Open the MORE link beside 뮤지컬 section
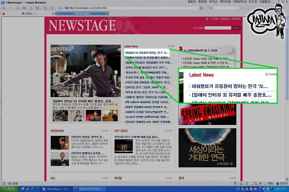 [x=169, y=178]
